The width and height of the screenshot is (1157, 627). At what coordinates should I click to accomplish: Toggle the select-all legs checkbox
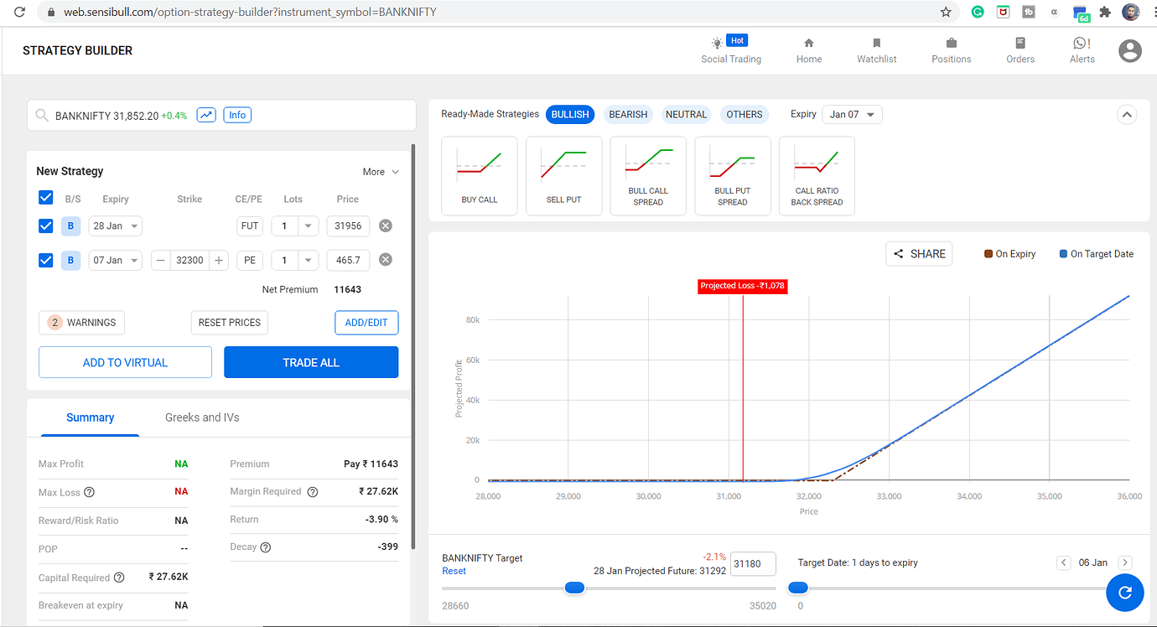pos(46,198)
